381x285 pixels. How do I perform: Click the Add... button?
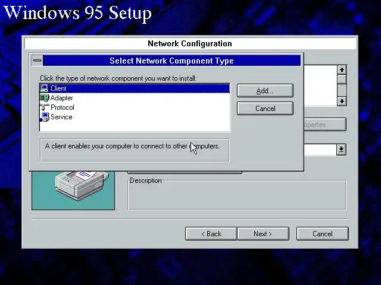(265, 91)
